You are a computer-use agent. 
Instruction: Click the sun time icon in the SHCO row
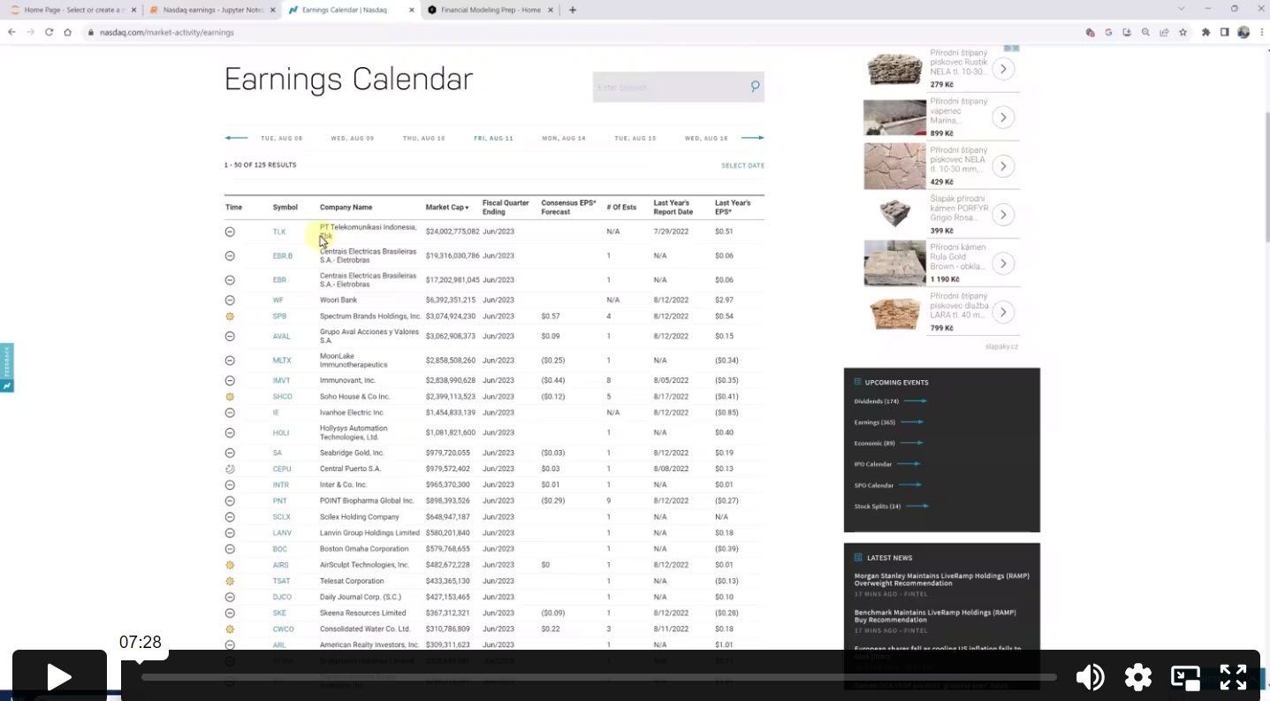(x=230, y=396)
